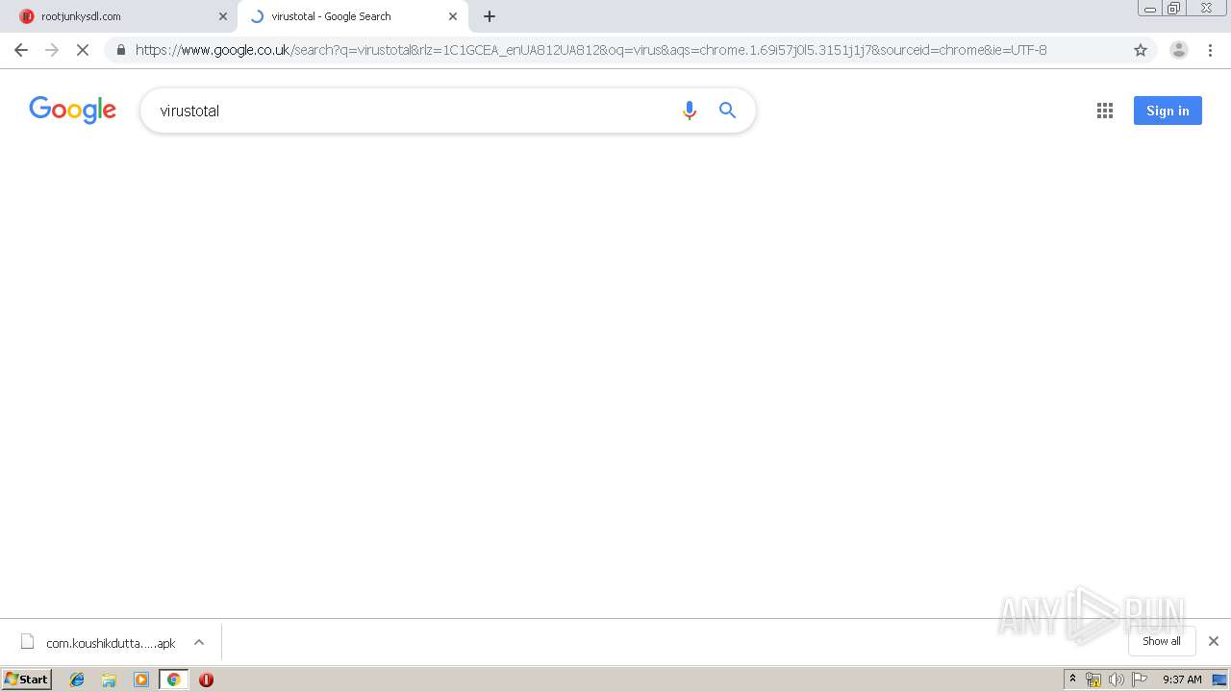Open network status tray icon
The width and height of the screenshot is (1231, 692).
click(x=1093, y=680)
